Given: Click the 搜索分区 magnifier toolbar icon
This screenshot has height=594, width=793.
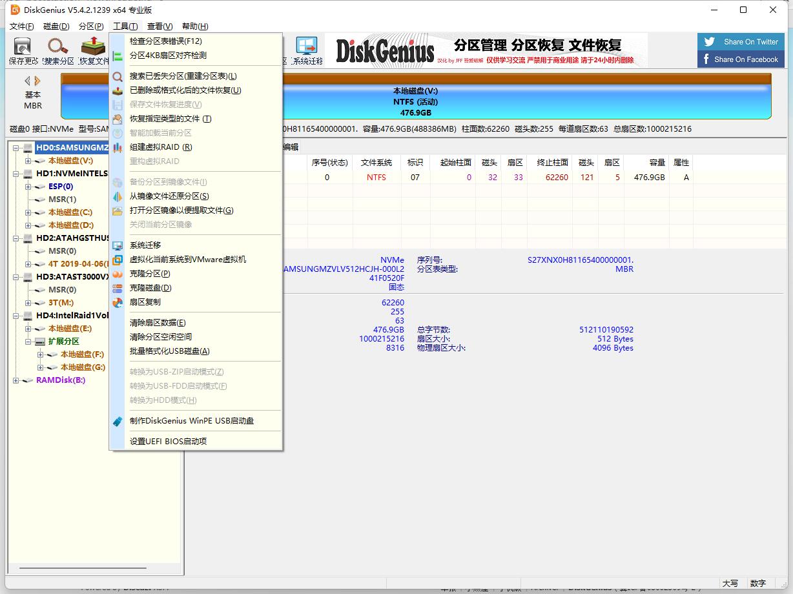Looking at the screenshot, I should [58, 46].
